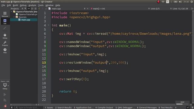Toggle the output pane progress details button

tap(188, 107)
